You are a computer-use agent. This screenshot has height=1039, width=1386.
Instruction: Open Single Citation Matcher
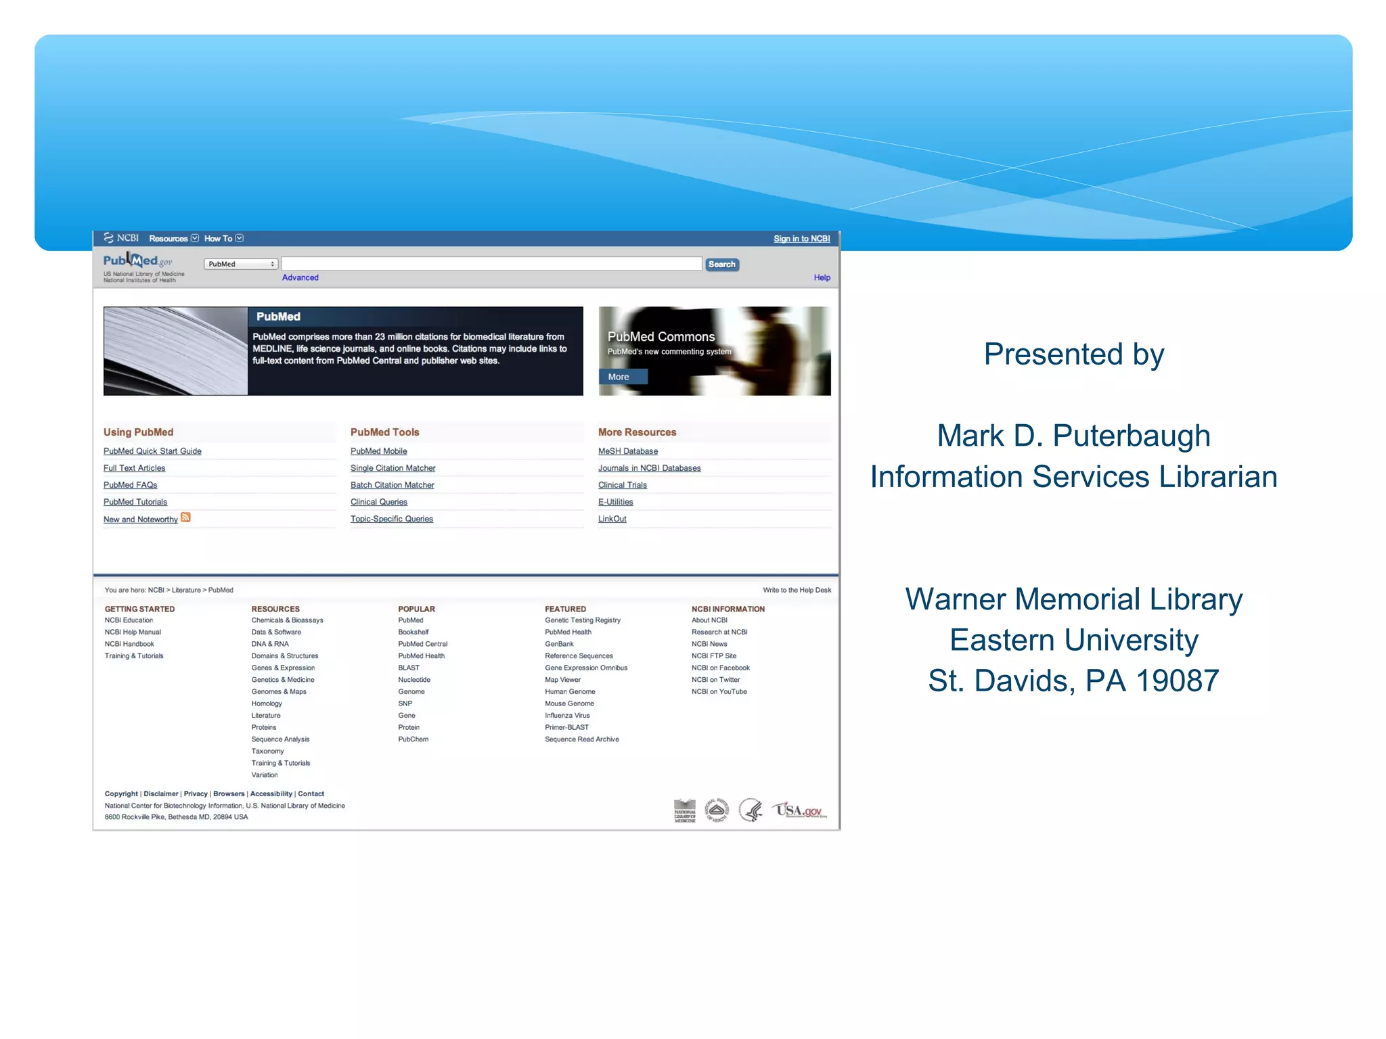point(393,468)
